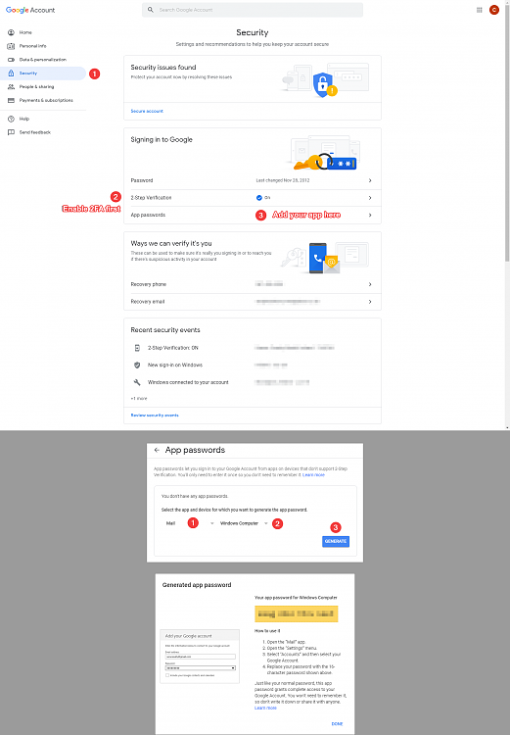Open the account avatar icon
510x735 pixels.
494,10
